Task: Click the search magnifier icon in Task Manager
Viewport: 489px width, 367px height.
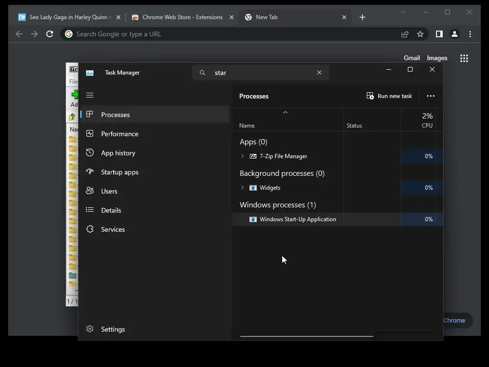Action: click(x=202, y=73)
